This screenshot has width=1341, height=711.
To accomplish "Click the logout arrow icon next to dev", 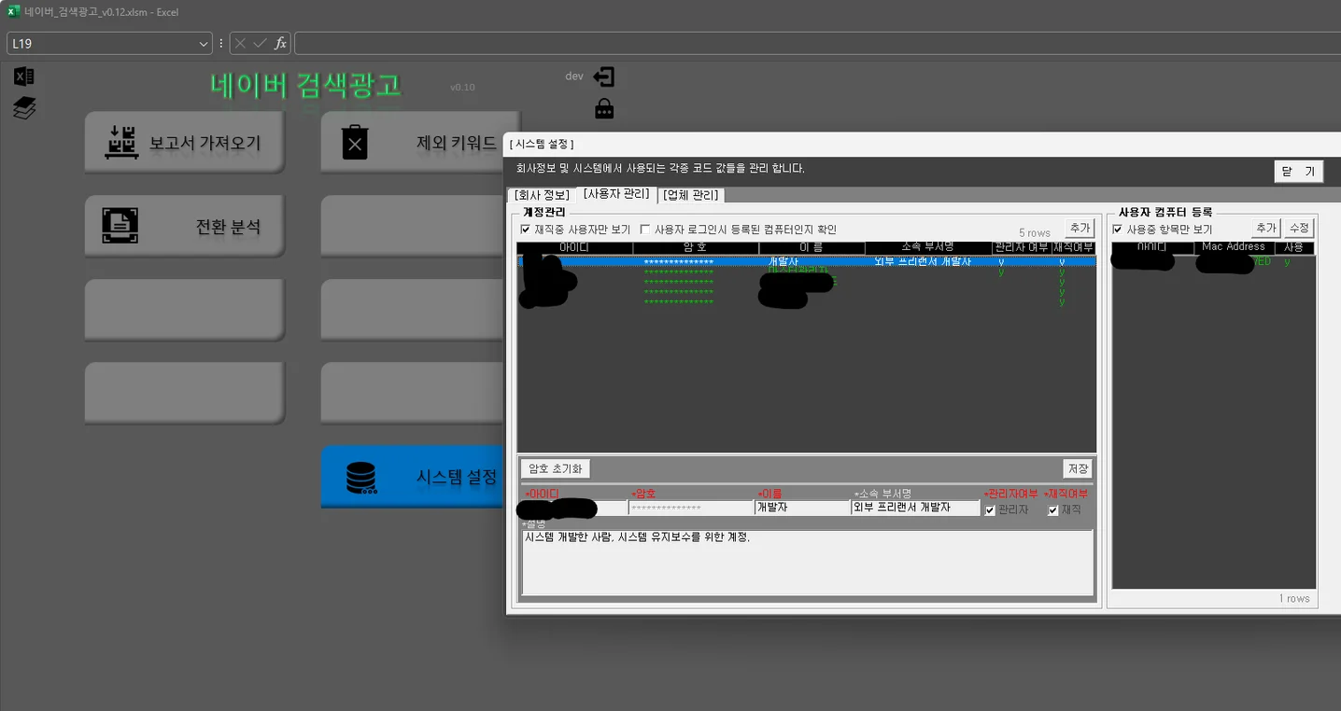I will click(604, 77).
